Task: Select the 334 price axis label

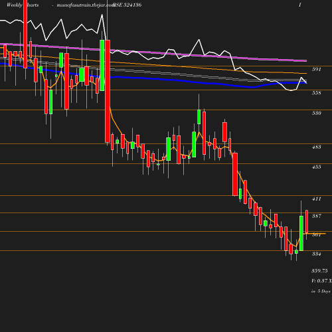Action: (x=316, y=254)
